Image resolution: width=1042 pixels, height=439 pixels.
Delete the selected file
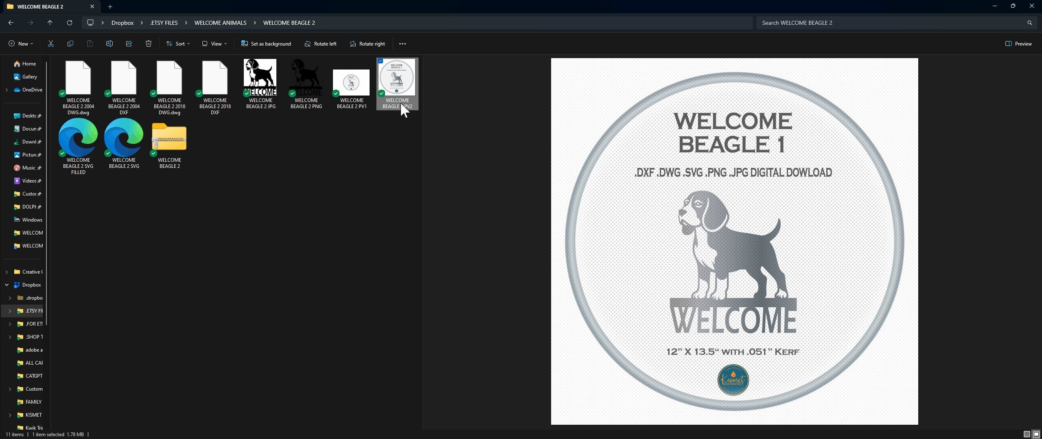148,43
